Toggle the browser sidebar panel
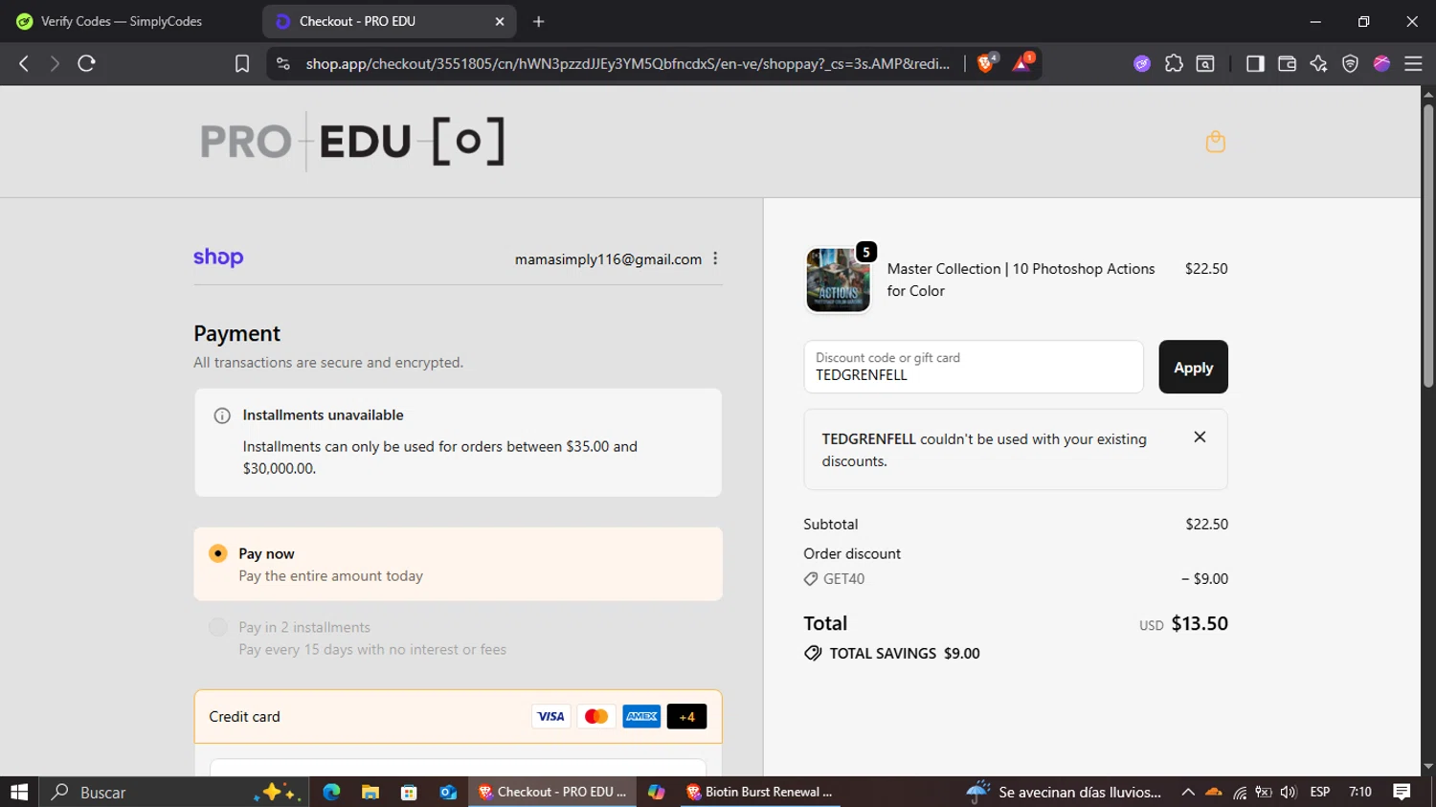 [1255, 63]
